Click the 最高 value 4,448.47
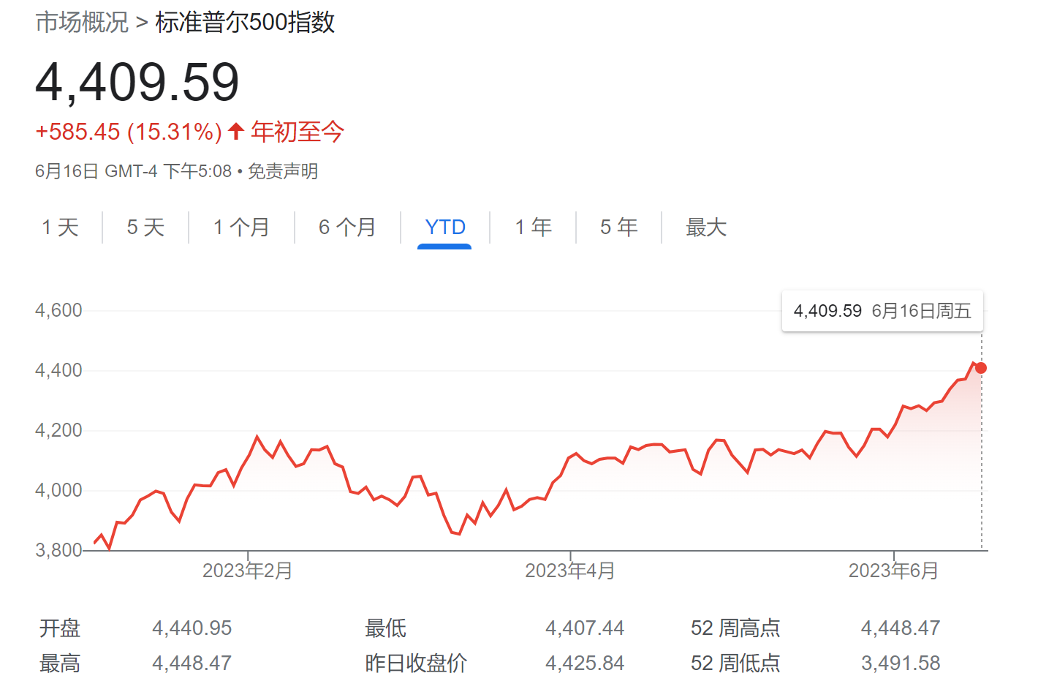The width and height of the screenshot is (1038, 692). pyautogui.click(x=192, y=663)
